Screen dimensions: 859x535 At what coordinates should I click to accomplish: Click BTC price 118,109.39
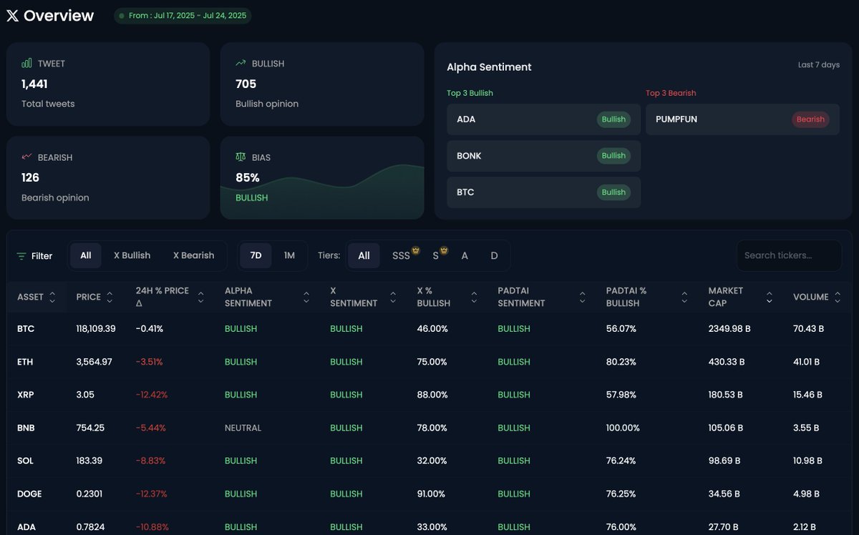[96, 329]
